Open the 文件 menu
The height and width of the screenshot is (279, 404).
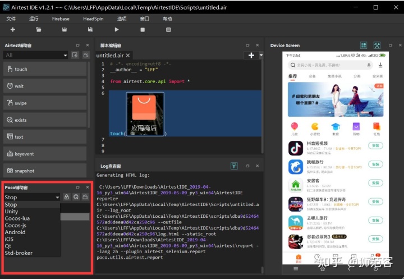[x=11, y=19]
